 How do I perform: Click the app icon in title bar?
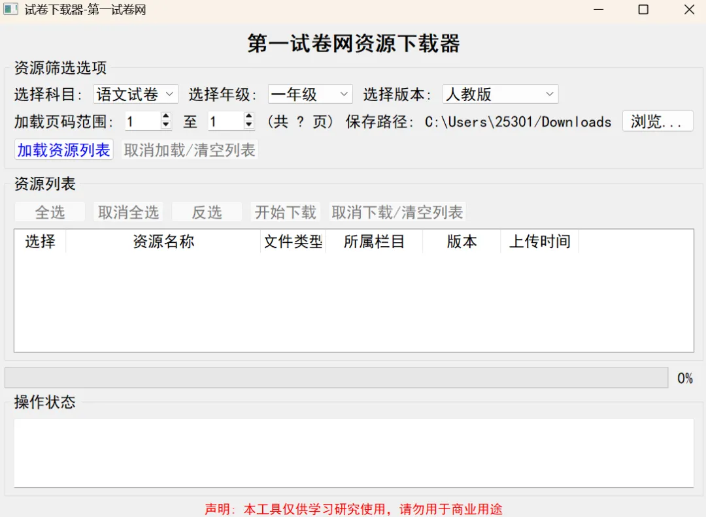11,9
